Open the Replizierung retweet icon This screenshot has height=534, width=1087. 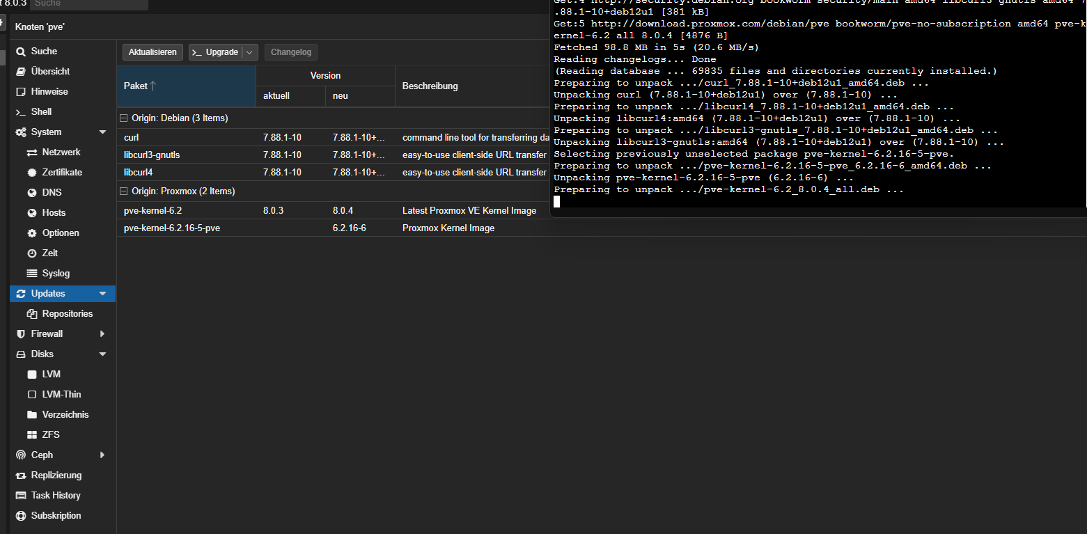pos(21,475)
